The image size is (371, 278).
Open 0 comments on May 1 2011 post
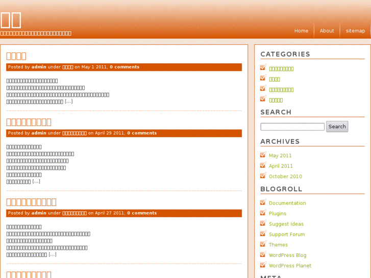pos(125,67)
